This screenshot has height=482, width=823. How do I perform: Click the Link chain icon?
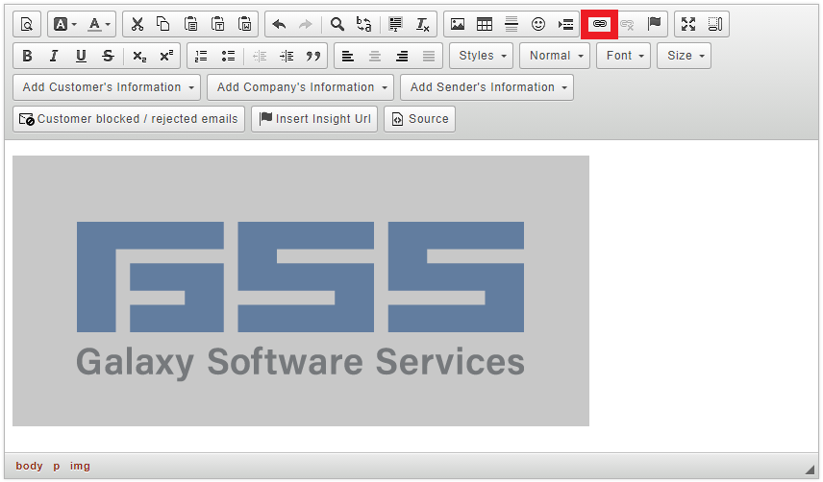[599, 24]
